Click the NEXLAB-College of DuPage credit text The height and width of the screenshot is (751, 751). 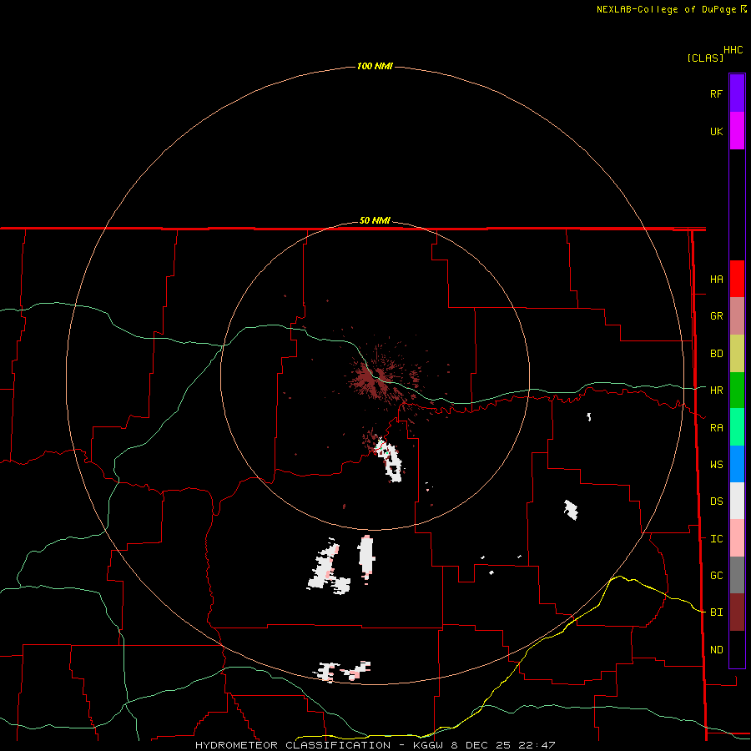click(666, 9)
